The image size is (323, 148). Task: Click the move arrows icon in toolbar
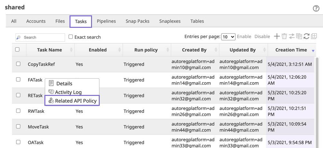291,36
